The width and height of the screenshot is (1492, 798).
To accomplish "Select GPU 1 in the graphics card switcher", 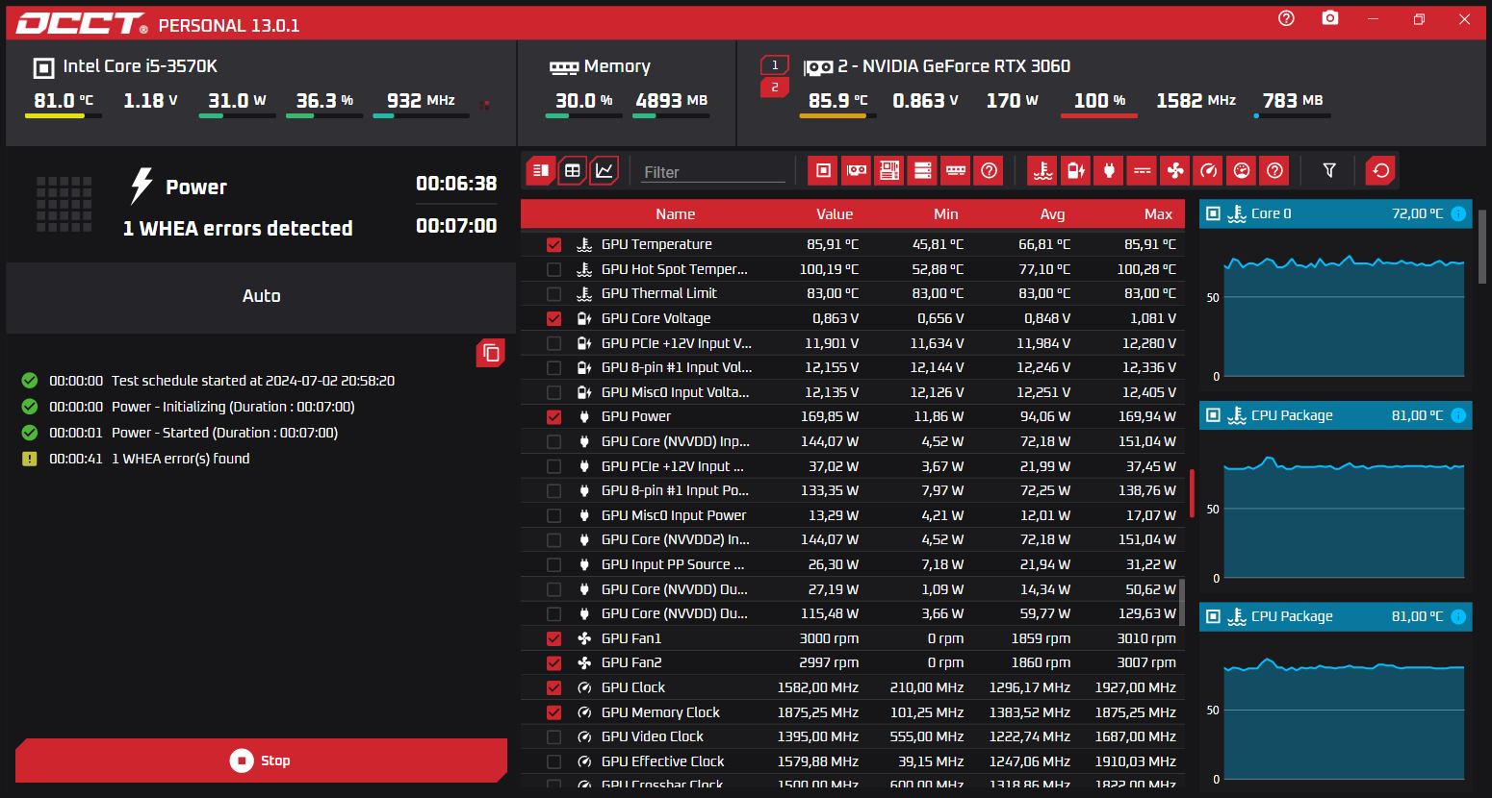I will tap(775, 65).
